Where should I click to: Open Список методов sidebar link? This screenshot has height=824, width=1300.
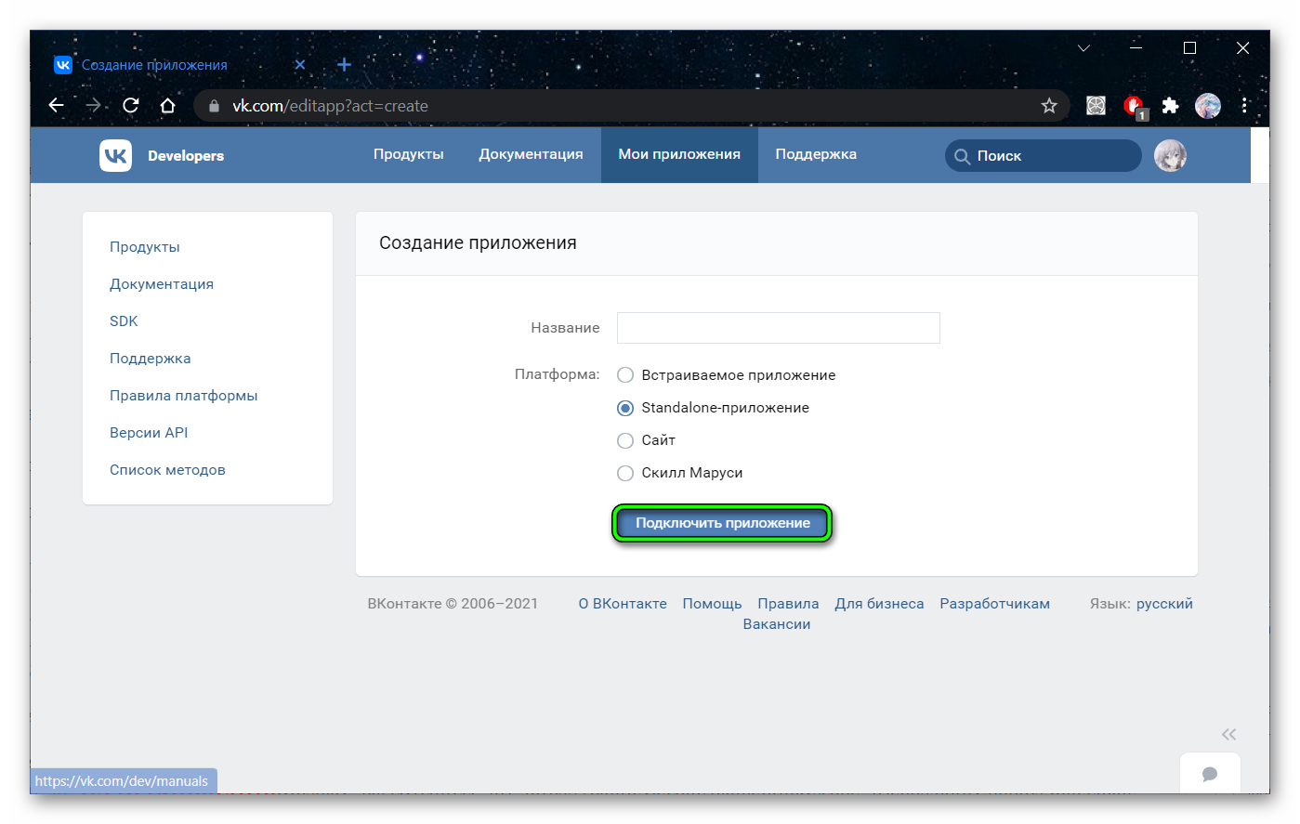(x=167, y=470)
